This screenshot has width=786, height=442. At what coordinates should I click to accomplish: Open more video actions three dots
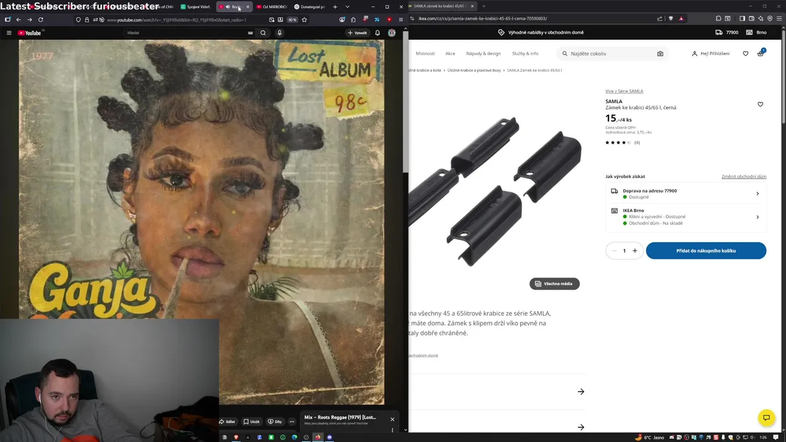pyautogui.click(x=292, y=422)
